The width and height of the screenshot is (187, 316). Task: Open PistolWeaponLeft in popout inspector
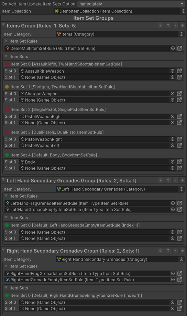point(179,145)
